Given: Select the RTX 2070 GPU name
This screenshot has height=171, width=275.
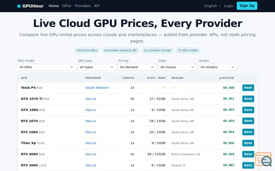Looking at the screenshot, I should click(x=29, y=121).
